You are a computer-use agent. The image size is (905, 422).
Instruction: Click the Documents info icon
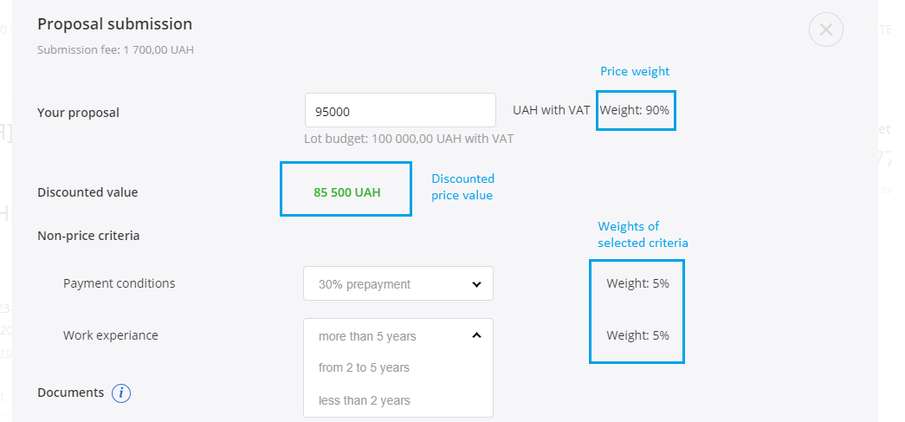121,393
